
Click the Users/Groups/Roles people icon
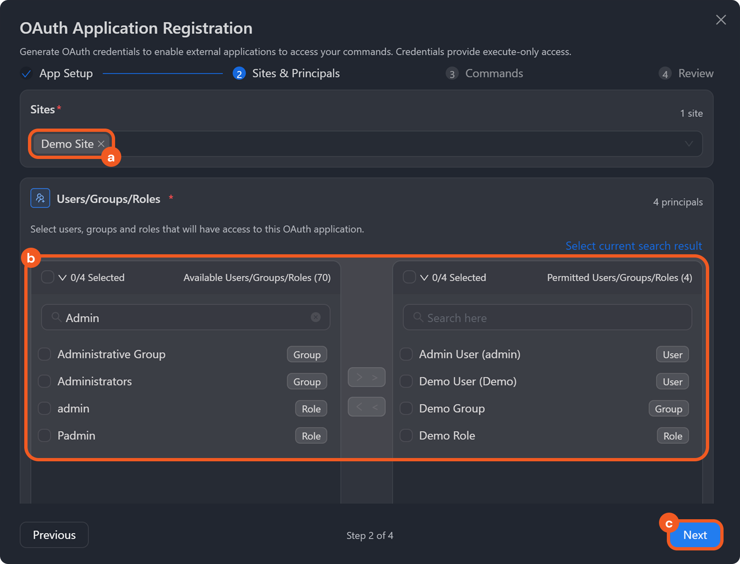pos(40,198)
